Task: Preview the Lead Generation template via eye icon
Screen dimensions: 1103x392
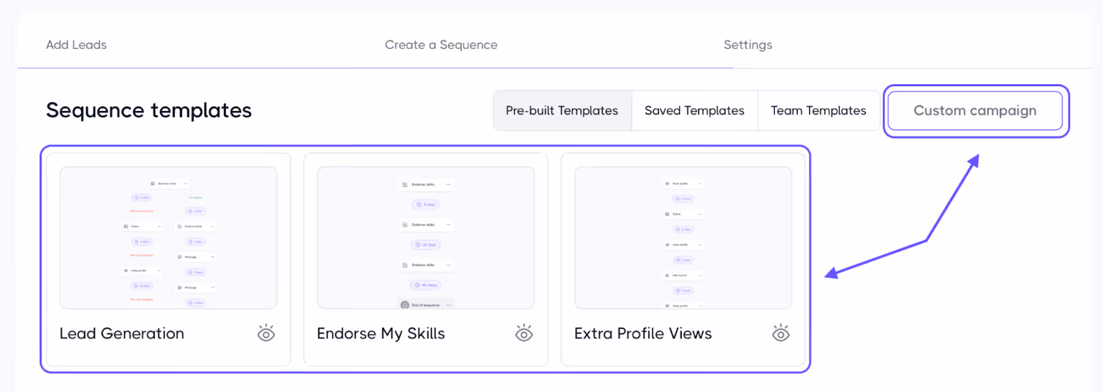Action: [266, 333]
